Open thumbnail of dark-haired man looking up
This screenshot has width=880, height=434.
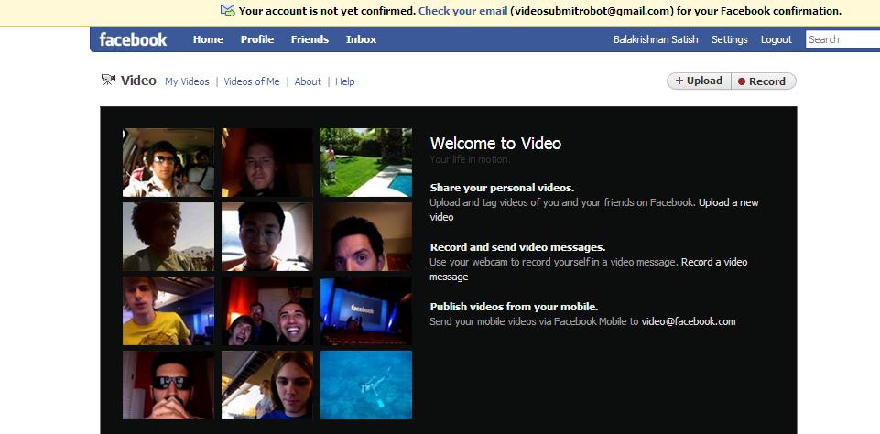366,236
